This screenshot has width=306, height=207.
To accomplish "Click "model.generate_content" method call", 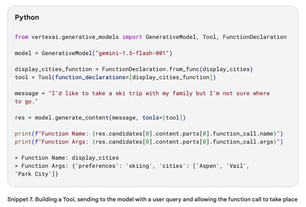I will tap(72, 117).
